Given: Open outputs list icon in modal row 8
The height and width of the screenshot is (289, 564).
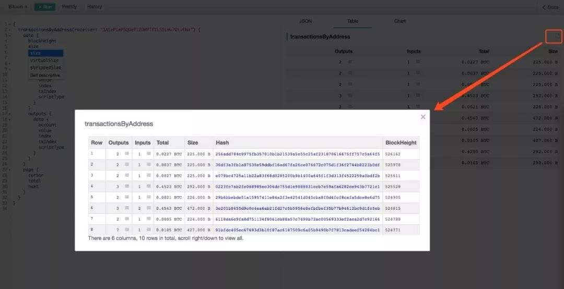Looking at the screenshot, I should [127, 230].
